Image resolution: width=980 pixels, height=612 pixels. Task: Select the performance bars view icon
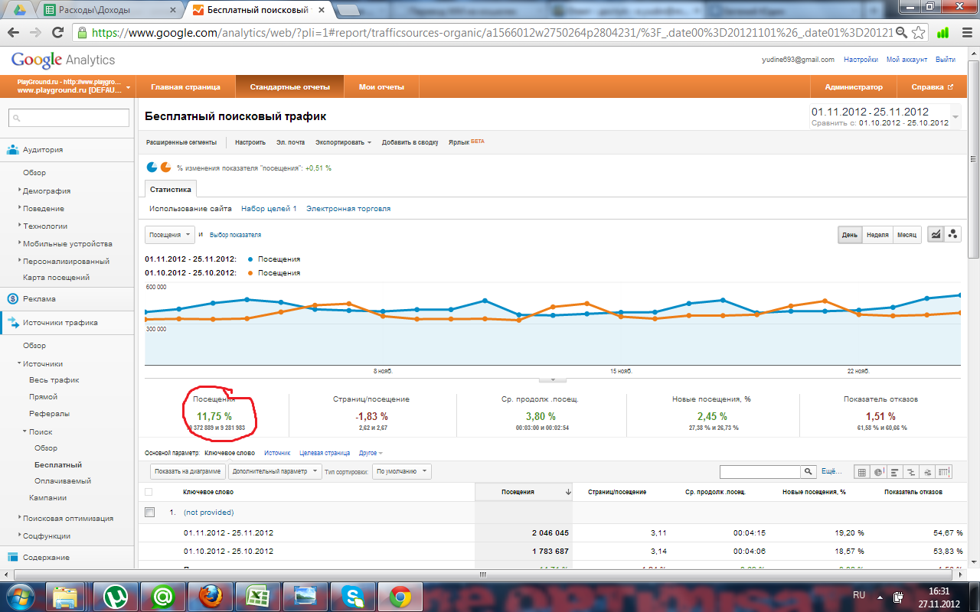895,472
